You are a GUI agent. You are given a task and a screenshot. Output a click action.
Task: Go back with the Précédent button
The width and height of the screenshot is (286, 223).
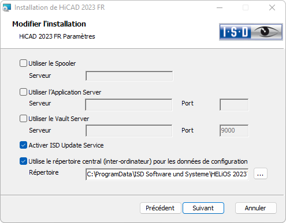click(161, 208)
